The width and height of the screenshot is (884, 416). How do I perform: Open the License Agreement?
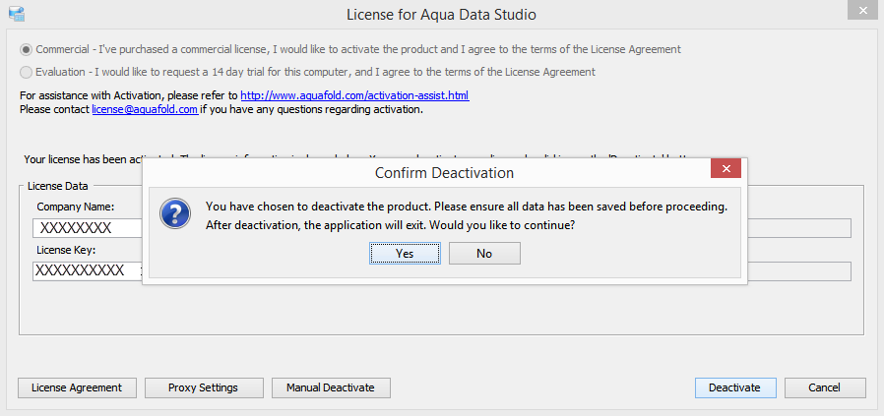(x=77, y=387)
